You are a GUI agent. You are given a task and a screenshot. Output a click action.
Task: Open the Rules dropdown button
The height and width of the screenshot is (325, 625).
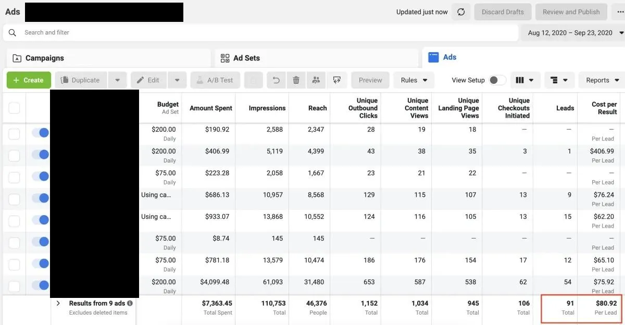[x=414, y=80]
